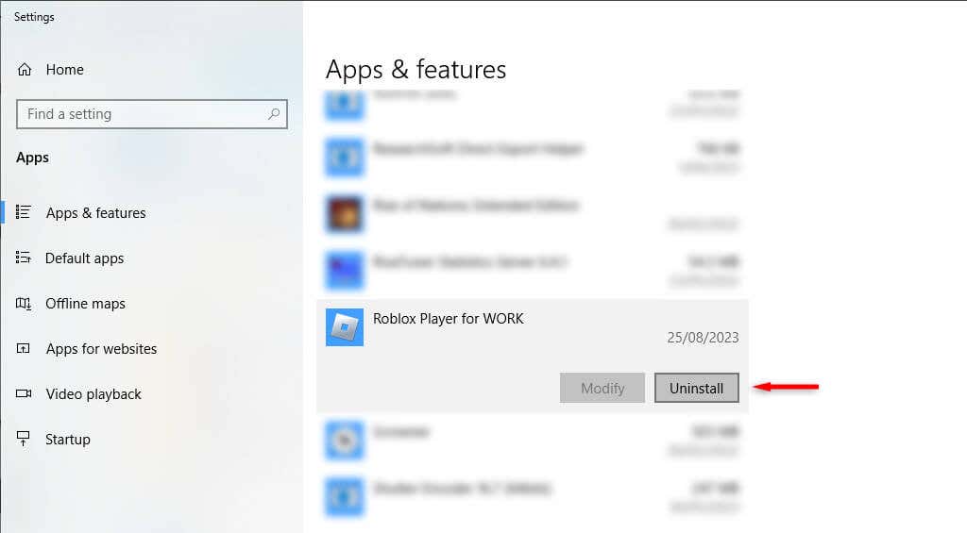Go to Offline maps section

coord(85,304)
